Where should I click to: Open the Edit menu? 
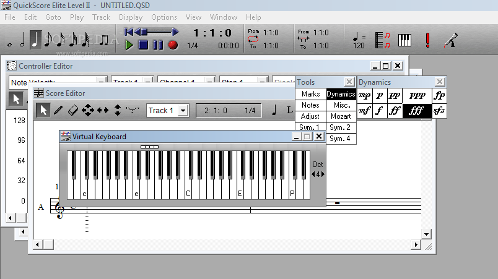point(30,17)
